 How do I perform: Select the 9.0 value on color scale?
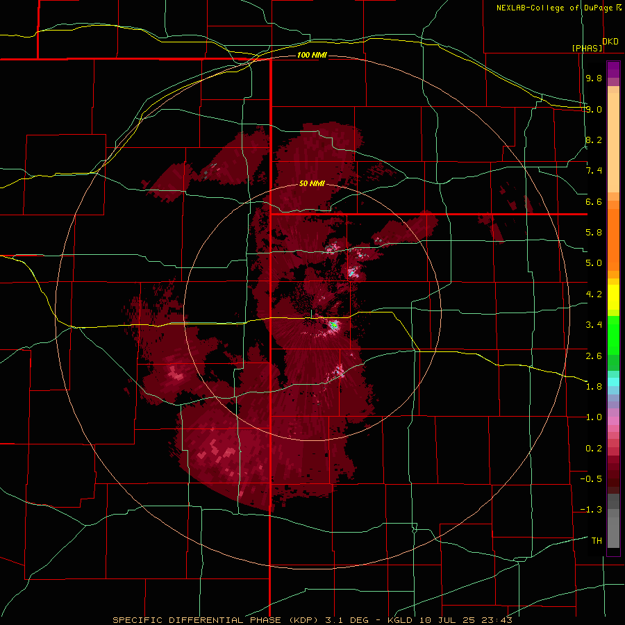pos(594,109)
